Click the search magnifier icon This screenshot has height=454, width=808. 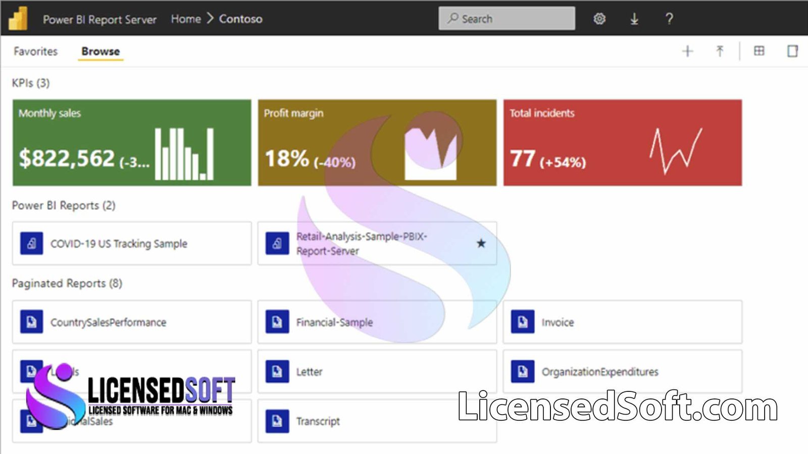click(453, 18)
